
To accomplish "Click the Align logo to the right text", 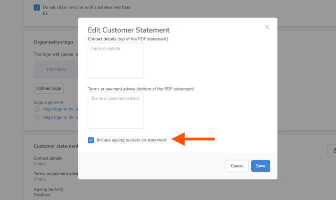I will pos(60,117).
